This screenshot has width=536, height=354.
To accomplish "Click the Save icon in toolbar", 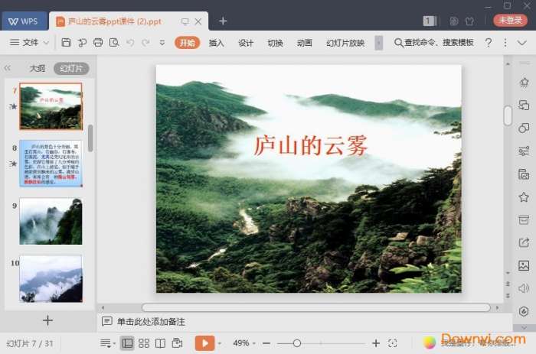I will click(67, 43).
